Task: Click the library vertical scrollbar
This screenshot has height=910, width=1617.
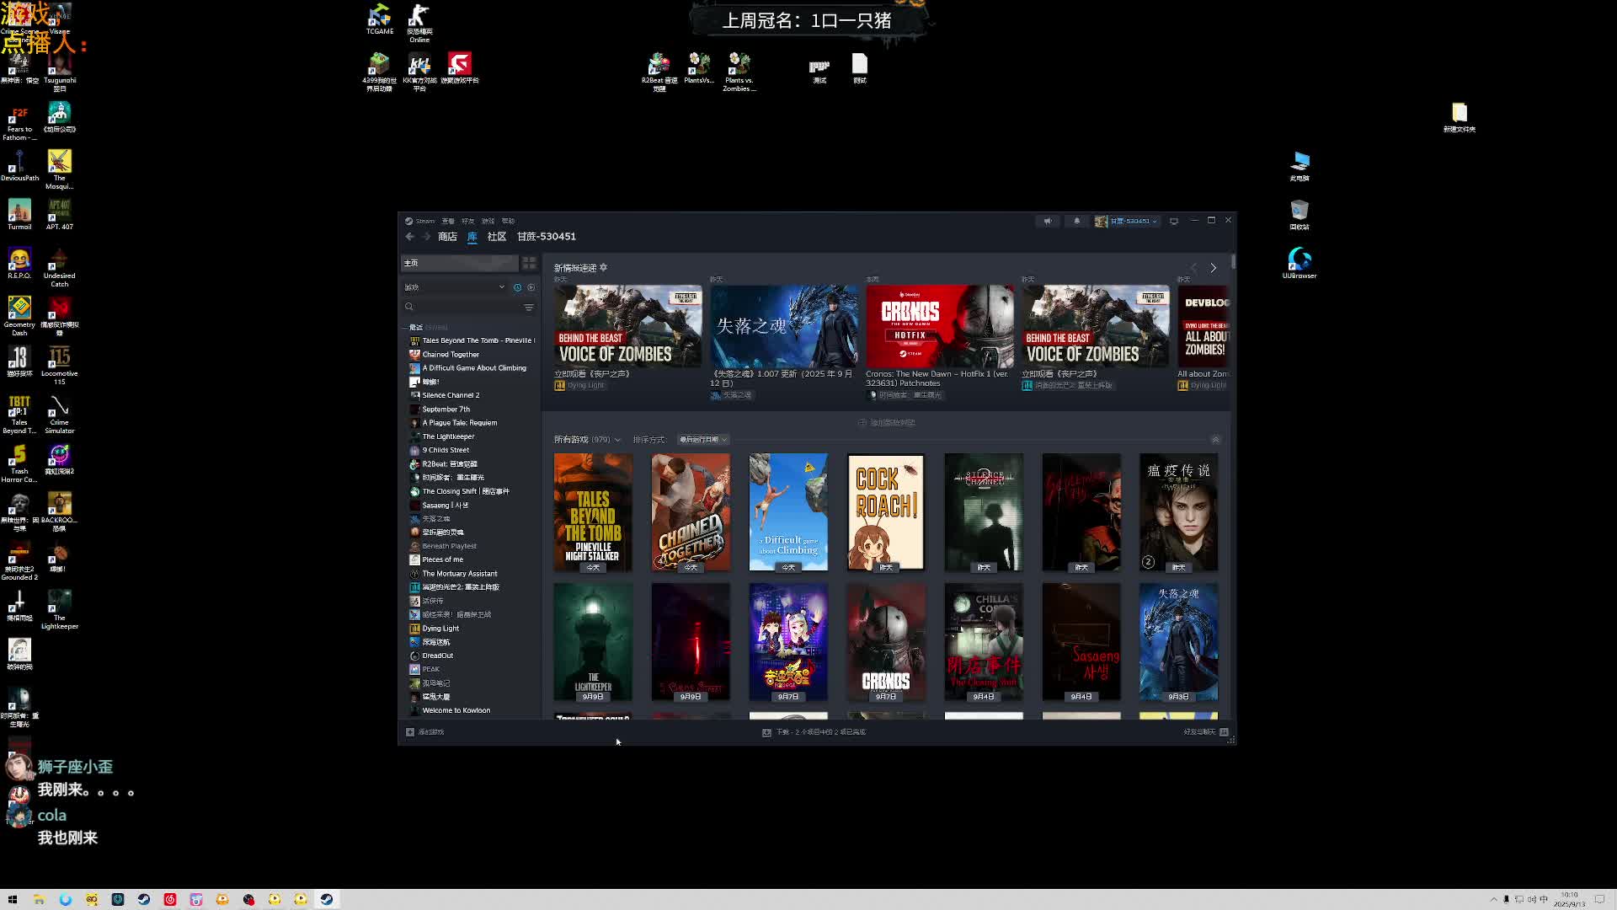Action: click(x=1233, y=263)
